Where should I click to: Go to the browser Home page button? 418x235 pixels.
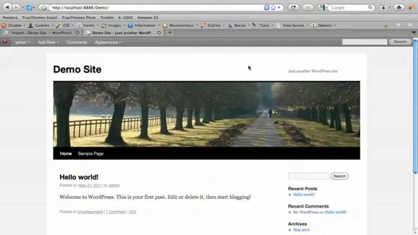click(x=399, y=7)
